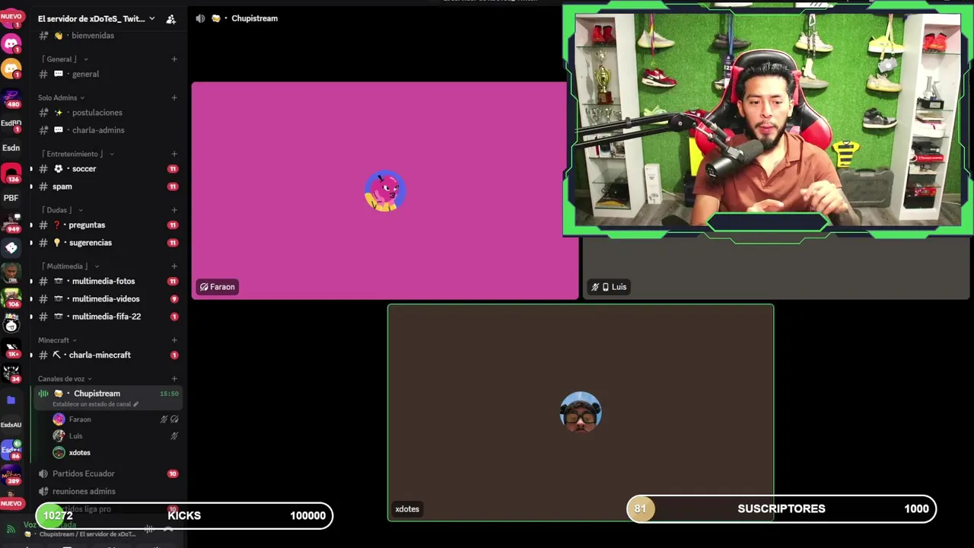Viewport: 974px width, 548px height.
Task: Add a channel to Solo Admins category
Action: (174, 97)
